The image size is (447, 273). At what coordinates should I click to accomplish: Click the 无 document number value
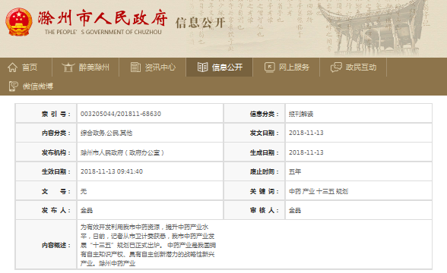(x=84, y=191)
